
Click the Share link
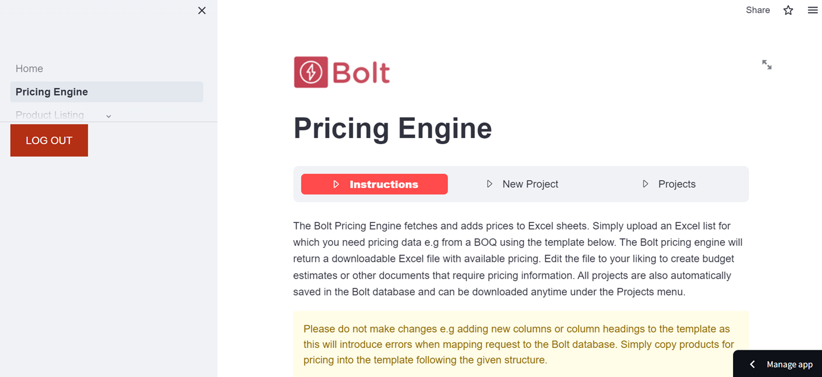pyautogui.click(x=757, y=10)
